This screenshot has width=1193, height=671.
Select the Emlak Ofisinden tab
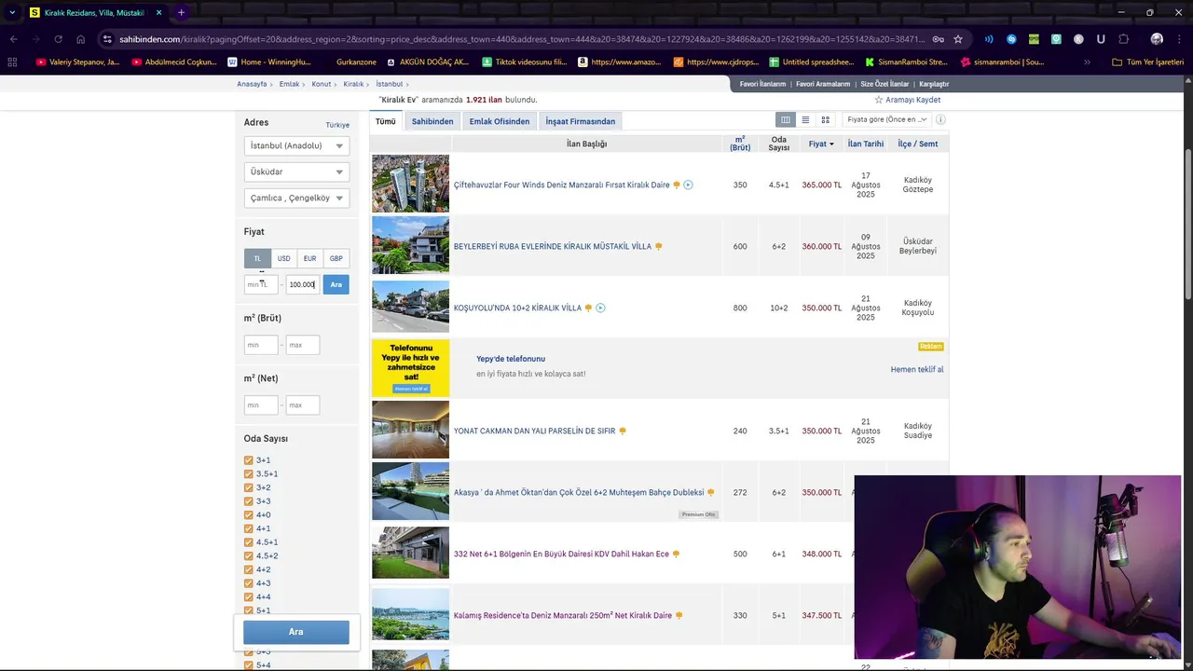[500, 121]
